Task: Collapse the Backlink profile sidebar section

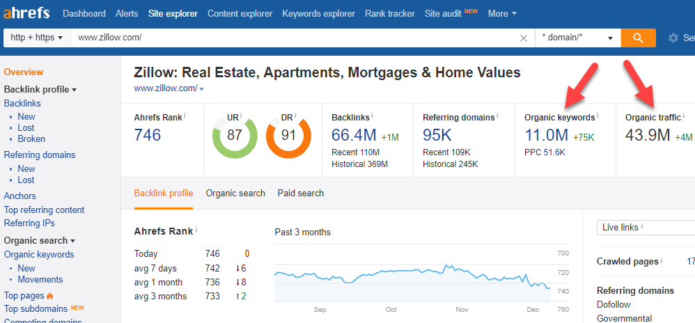Action: click(40, 90)
